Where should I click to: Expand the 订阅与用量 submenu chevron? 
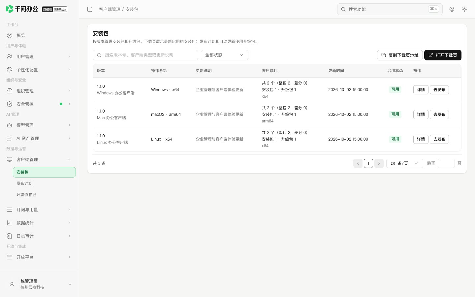(69, 210)
